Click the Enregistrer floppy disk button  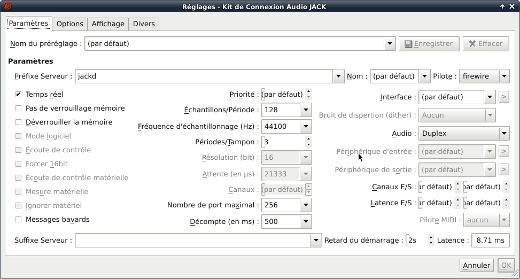429,44
